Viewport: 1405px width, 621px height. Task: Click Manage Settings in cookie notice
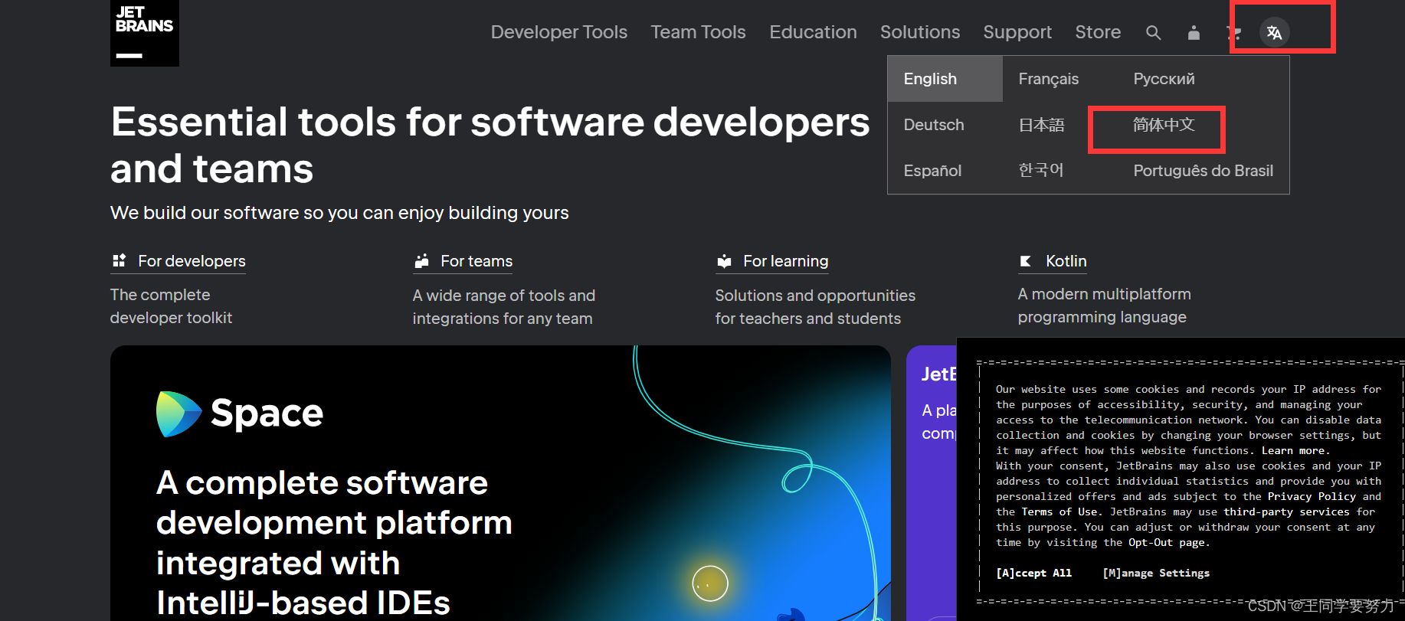pos(1156,573)
